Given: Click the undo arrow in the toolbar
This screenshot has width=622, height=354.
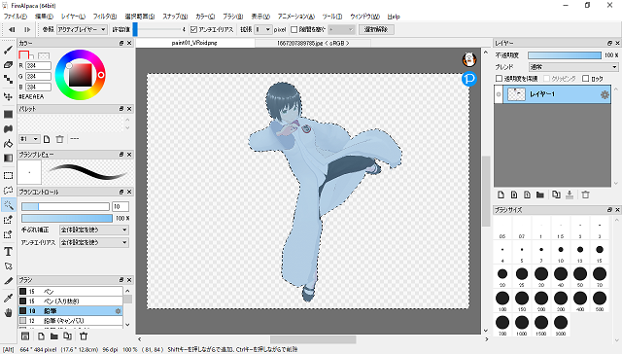Looking at the screenshot, I should pos(12,29).
